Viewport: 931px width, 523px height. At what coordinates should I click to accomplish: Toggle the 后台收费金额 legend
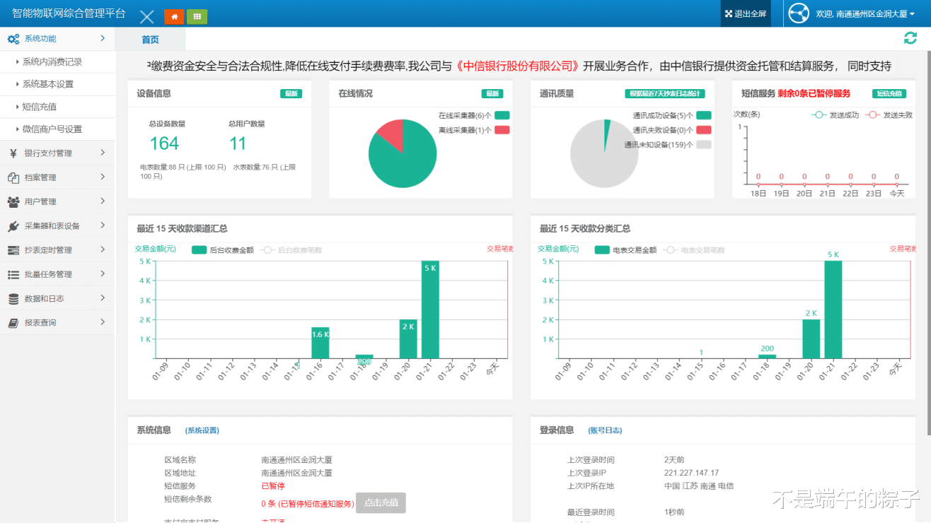[x=222, y=249]
